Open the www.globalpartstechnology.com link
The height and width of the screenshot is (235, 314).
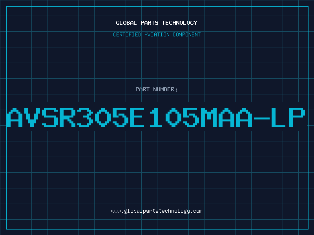tap(157, 211)
